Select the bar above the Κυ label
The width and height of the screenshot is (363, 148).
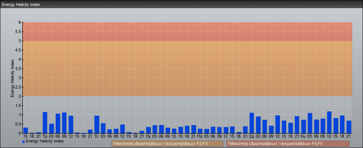[303, 127]
